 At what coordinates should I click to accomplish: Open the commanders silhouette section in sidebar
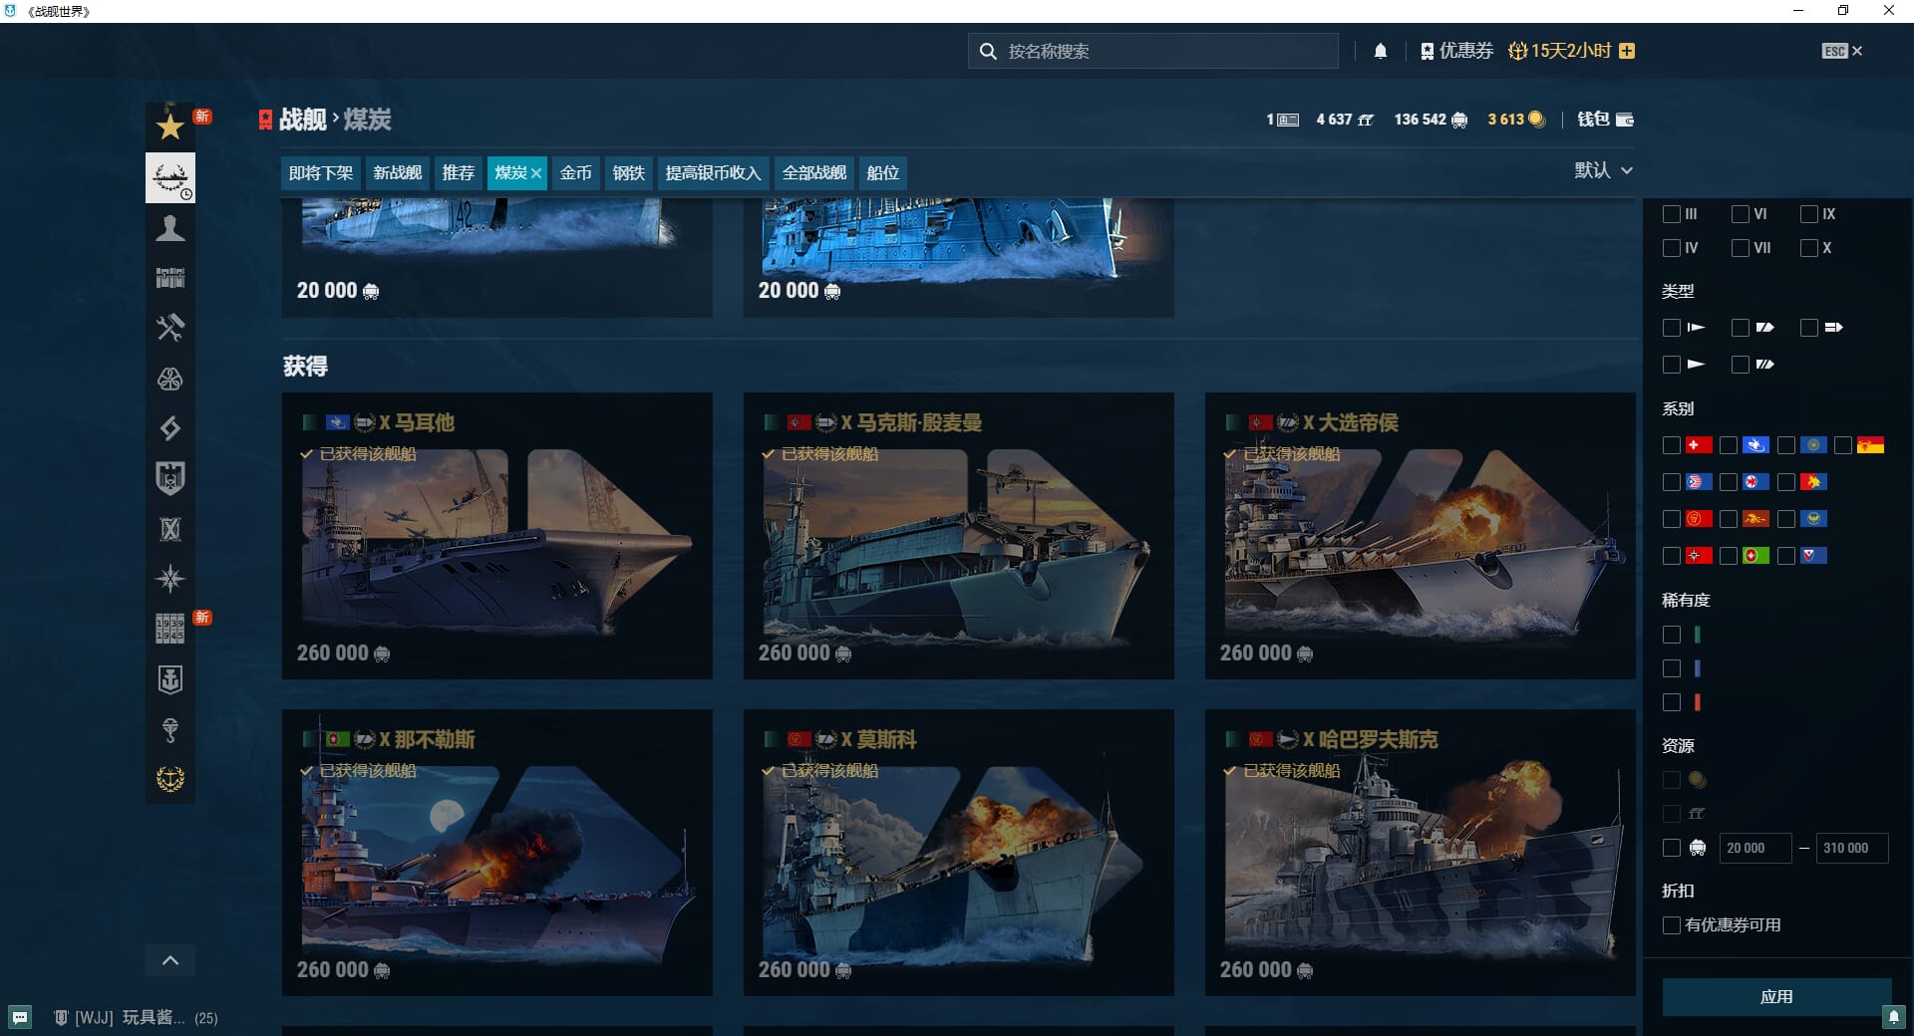pyautogui.click(x=170, y=228)
